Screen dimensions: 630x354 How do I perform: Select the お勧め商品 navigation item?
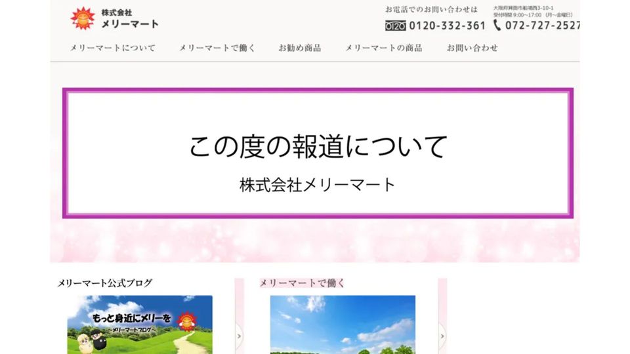[x=300, y=48]
